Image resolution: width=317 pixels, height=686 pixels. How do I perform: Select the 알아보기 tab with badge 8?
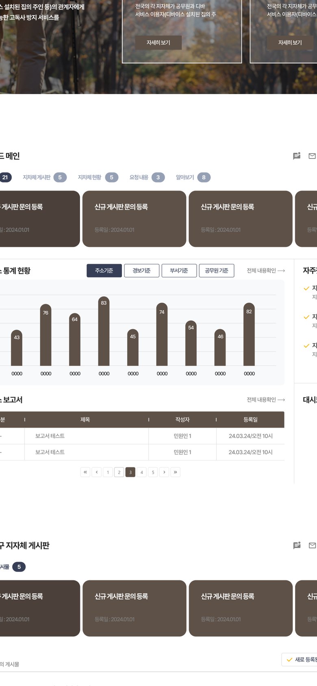click(193, 177)
